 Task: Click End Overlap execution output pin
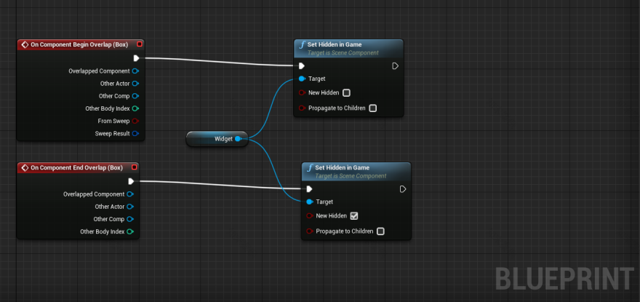(131, 181)
